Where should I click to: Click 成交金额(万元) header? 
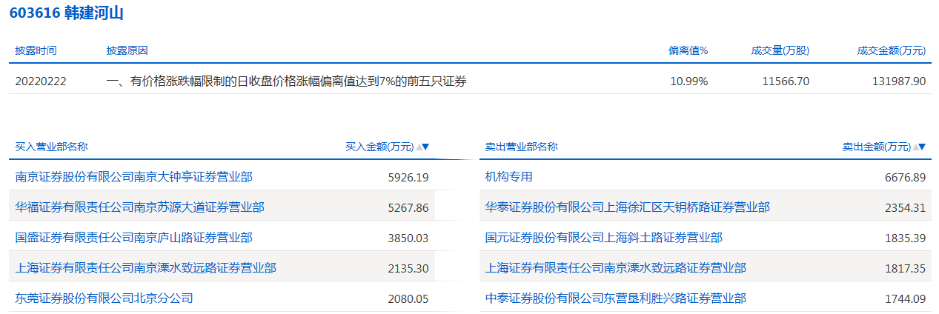tap(892, 50)
